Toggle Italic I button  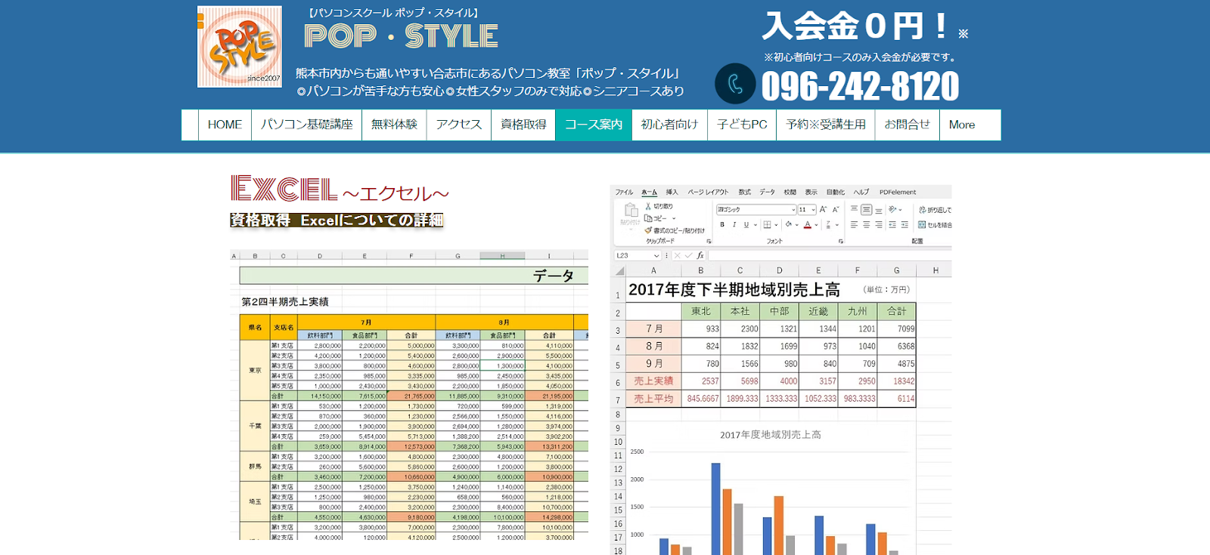pyautogui.click(x=734, y=224)
